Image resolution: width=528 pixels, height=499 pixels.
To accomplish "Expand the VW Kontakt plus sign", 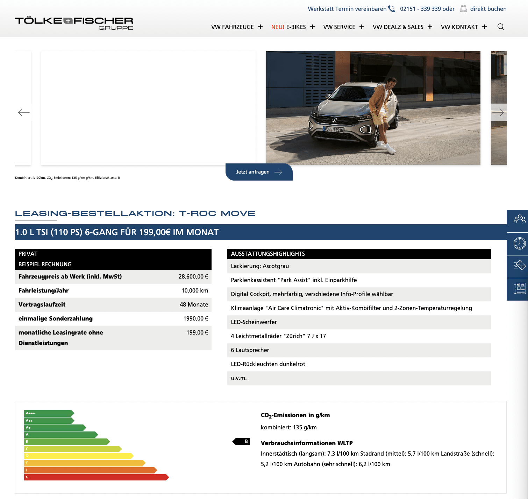I will click(x=484, y=27).
